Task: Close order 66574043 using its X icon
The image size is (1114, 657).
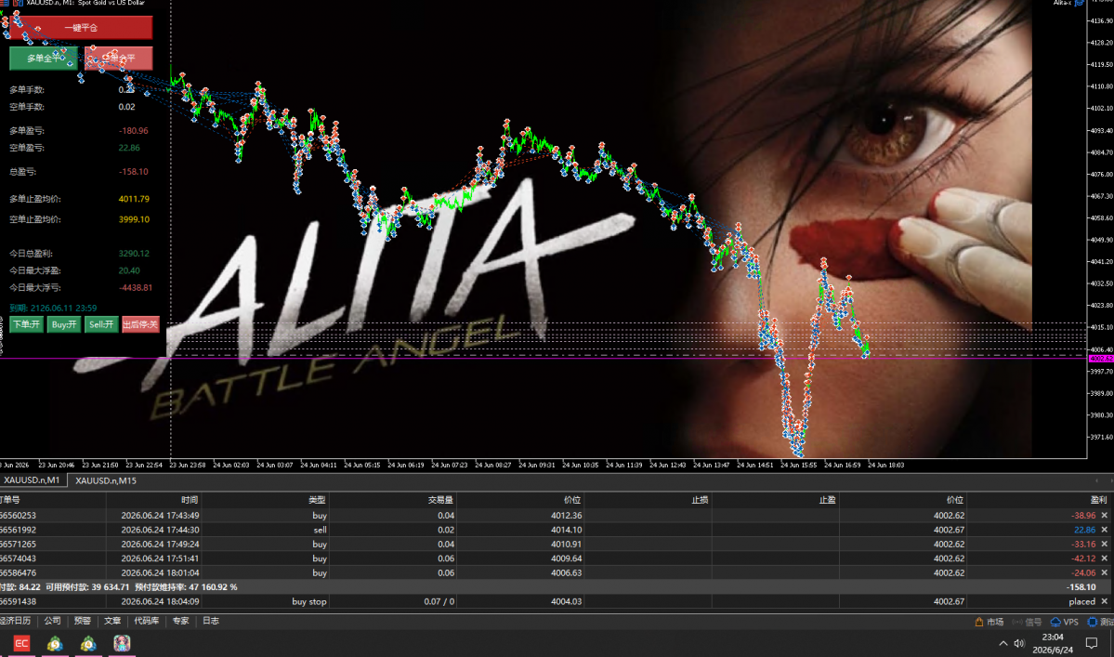Action: [x=1104, y=558]
